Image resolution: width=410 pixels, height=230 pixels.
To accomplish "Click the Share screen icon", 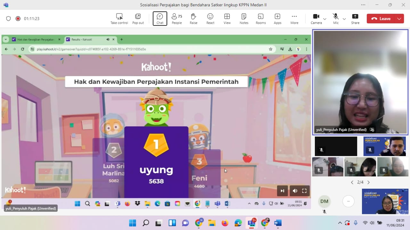I will click(355, 19).
